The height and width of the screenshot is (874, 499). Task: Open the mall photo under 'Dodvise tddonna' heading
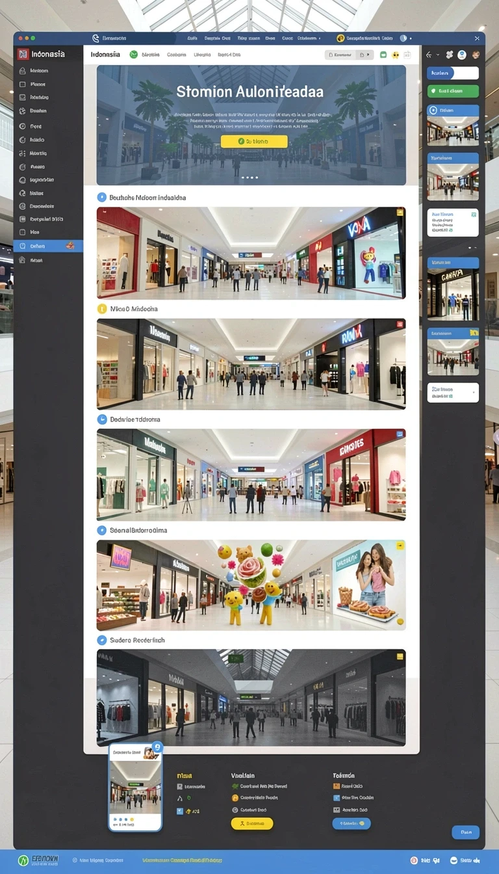(x=251, y=475)
